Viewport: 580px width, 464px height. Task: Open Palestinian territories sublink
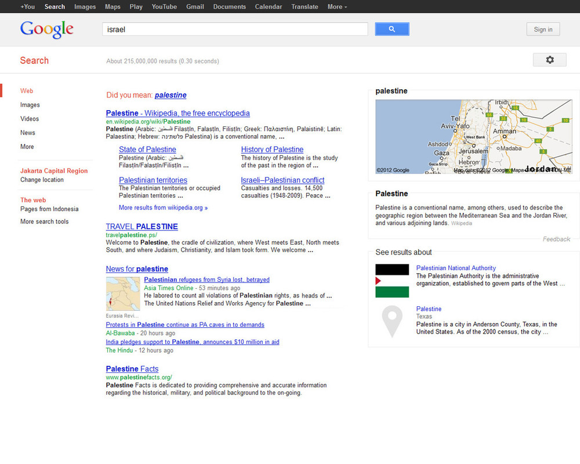pyautogui.click(x=153, y=180)
